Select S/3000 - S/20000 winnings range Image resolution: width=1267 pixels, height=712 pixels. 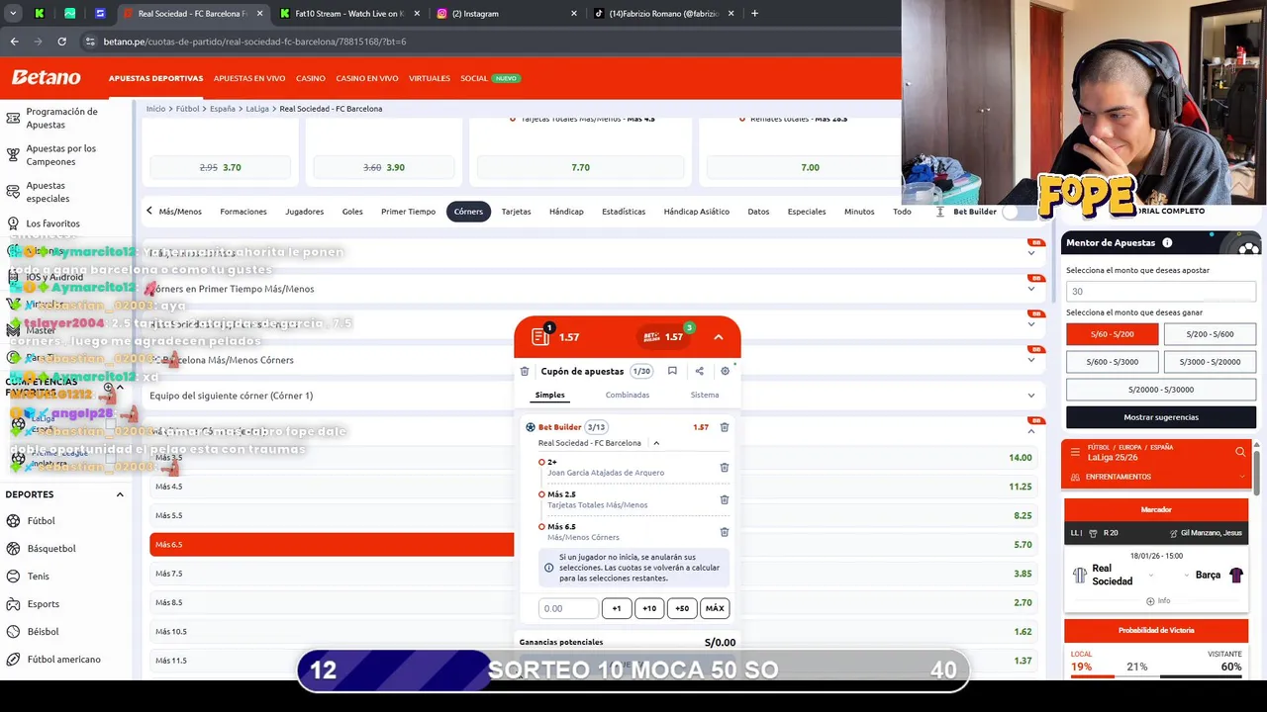tap(1210, 362)
